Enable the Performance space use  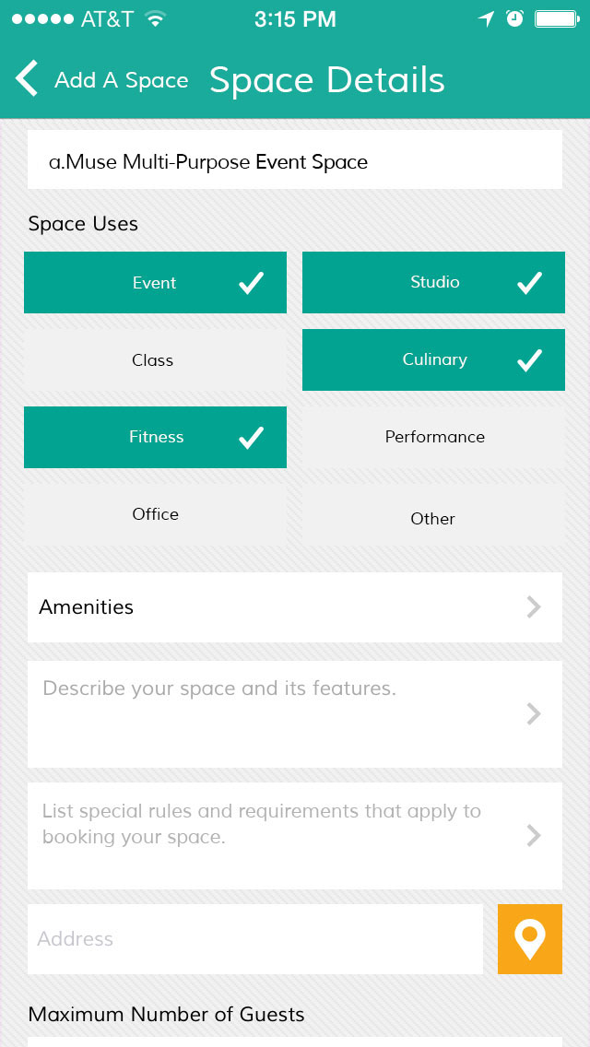(x=433, y=438)
